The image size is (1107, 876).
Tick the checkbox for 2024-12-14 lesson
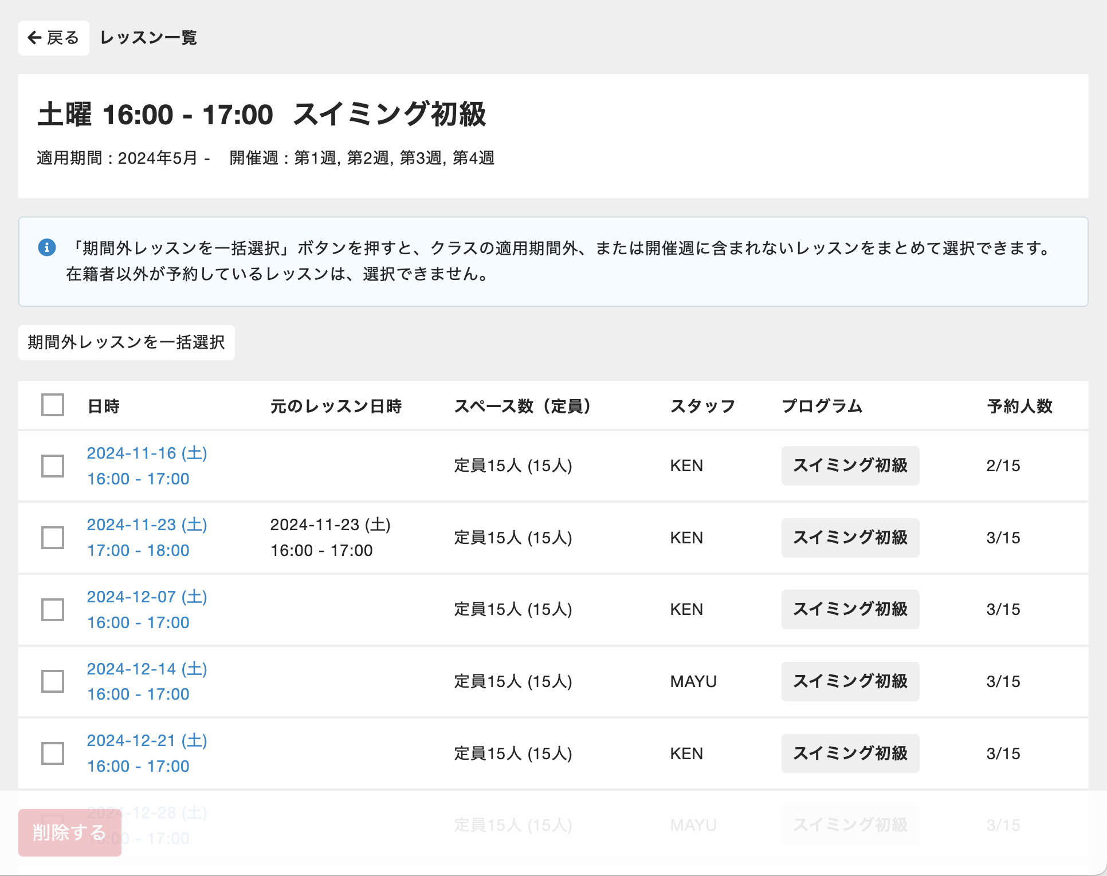coord(53,681)
